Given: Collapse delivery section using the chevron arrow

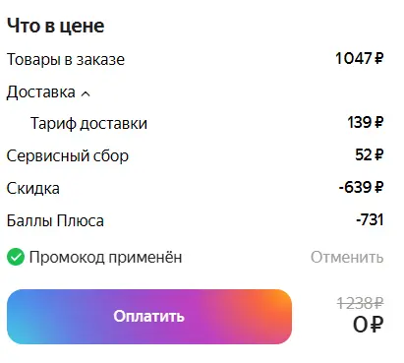Looking at the screenshot, I should [86, 93].
